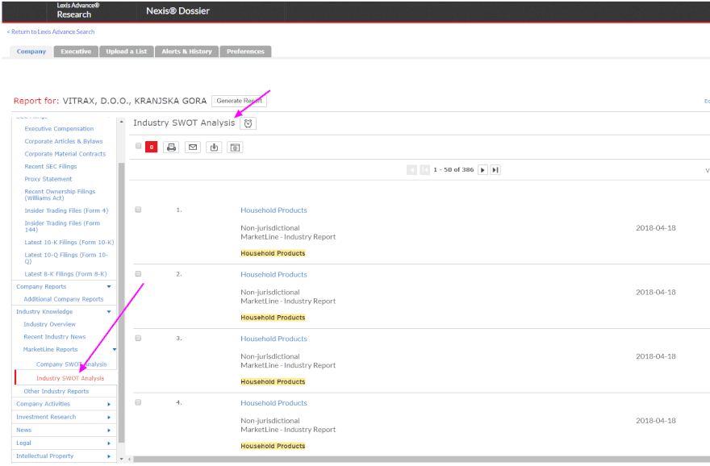The width and height of the screenshot is (710, 466).
Task: Jump to last results page
Action: tap(495, 170)
